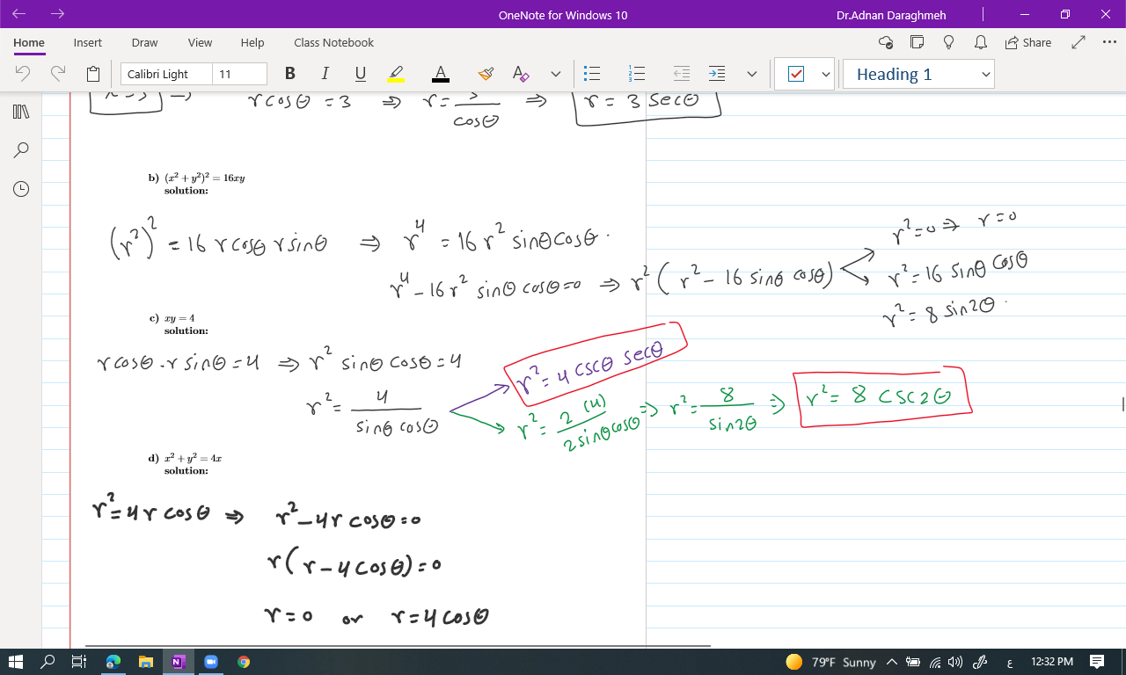Open the Class Notebook tab

[333, 42]
